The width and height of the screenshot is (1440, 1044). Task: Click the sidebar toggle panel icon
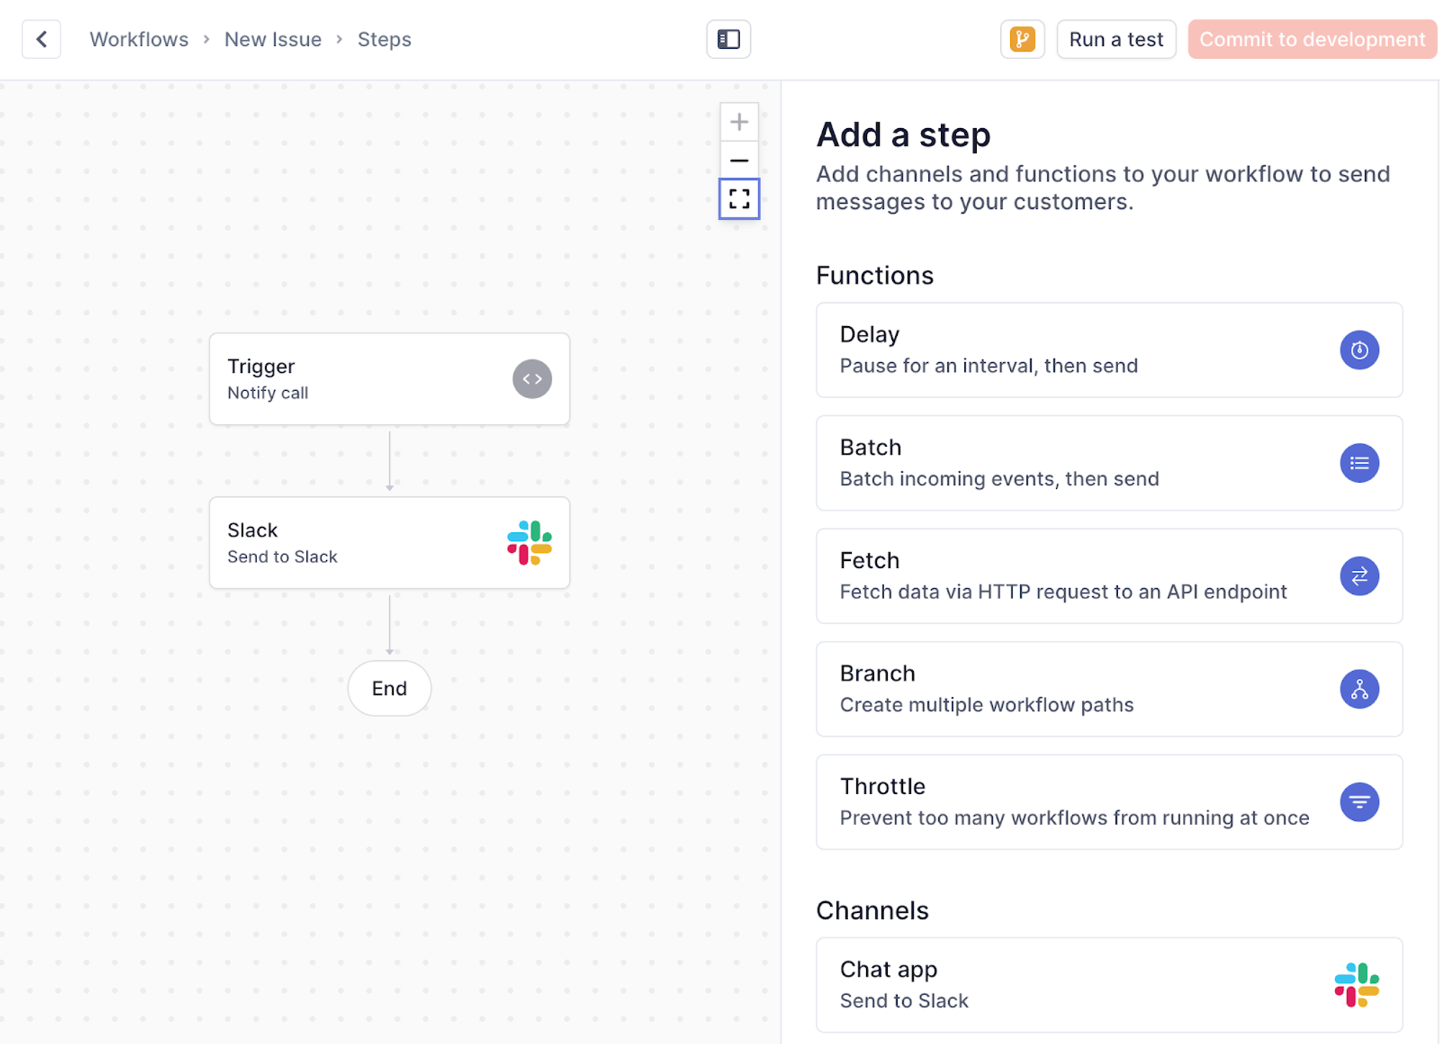(x=728, y=38)
